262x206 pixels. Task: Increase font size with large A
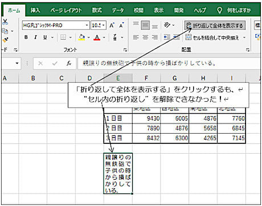pyautogui.click(x=112, y=25)
